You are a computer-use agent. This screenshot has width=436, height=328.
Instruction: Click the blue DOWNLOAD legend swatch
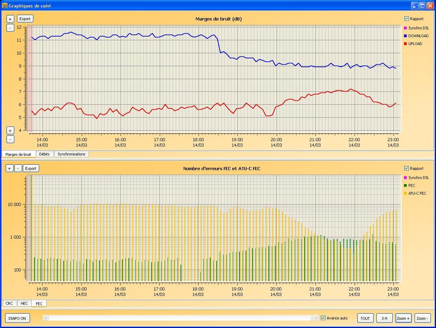(406, 36)
